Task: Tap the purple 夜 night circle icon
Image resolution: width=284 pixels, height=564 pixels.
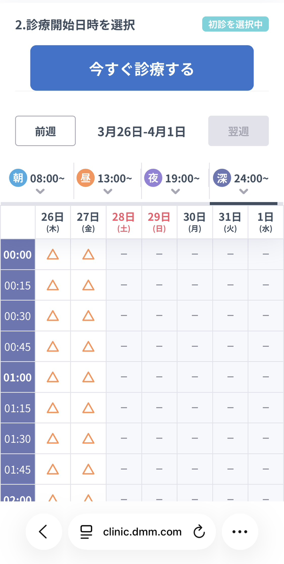Action: [x=153, y=178]
